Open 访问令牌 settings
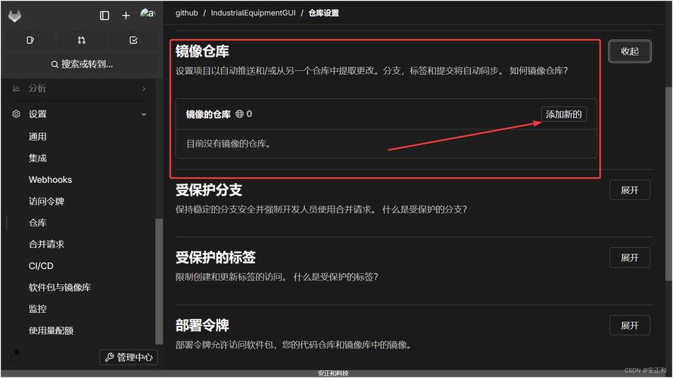Screen dimensions: 673x378 pos(46,201)
